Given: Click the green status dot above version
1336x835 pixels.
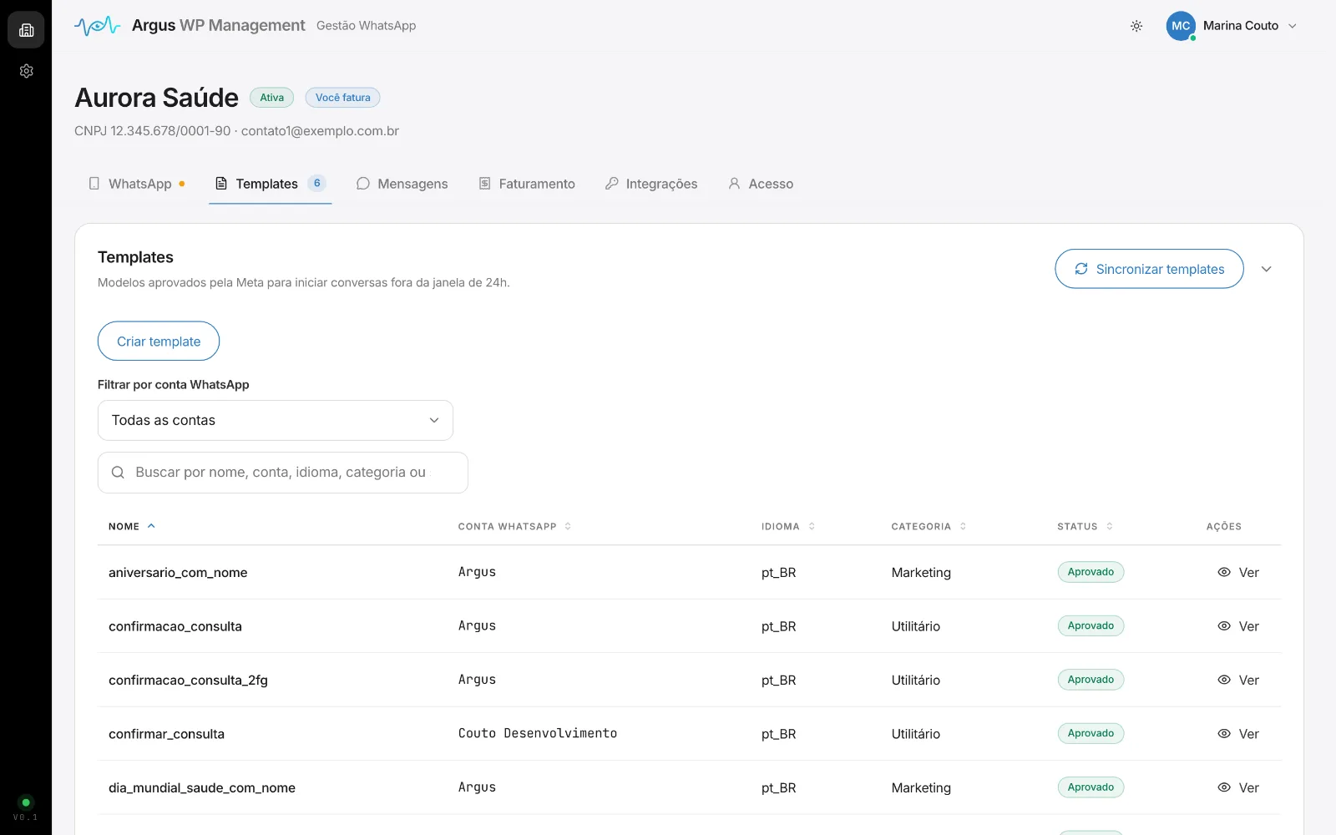Looking at the screenshot, I should [26, 802].
